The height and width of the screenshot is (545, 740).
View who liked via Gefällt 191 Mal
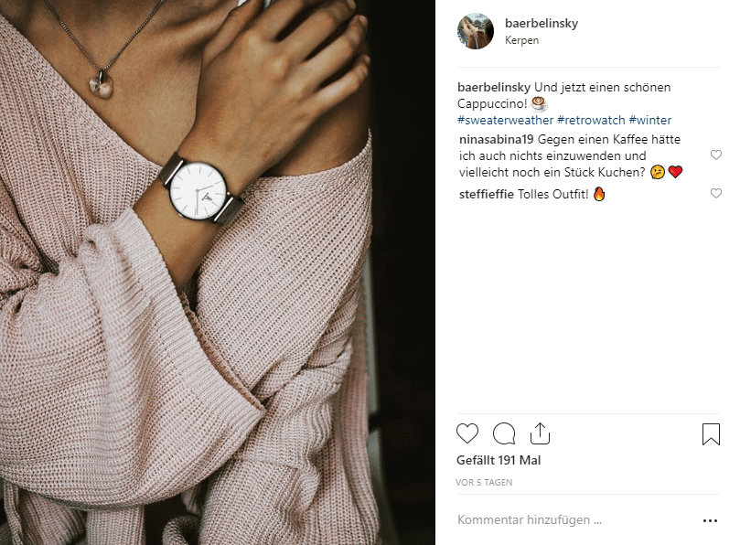(x=499, y=461)
